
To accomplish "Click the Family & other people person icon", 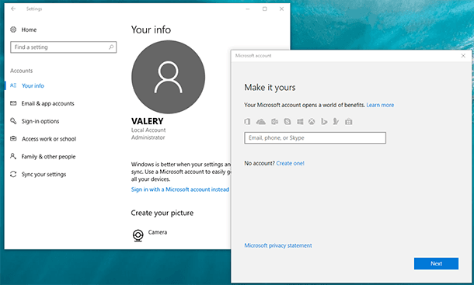I will coord(13,156).
